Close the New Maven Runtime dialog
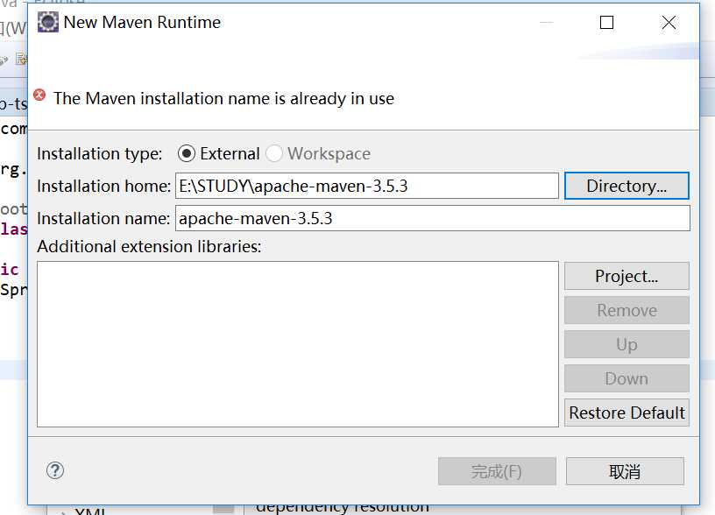The height and width of the screenshot is (515, 715). click(669, 22)
